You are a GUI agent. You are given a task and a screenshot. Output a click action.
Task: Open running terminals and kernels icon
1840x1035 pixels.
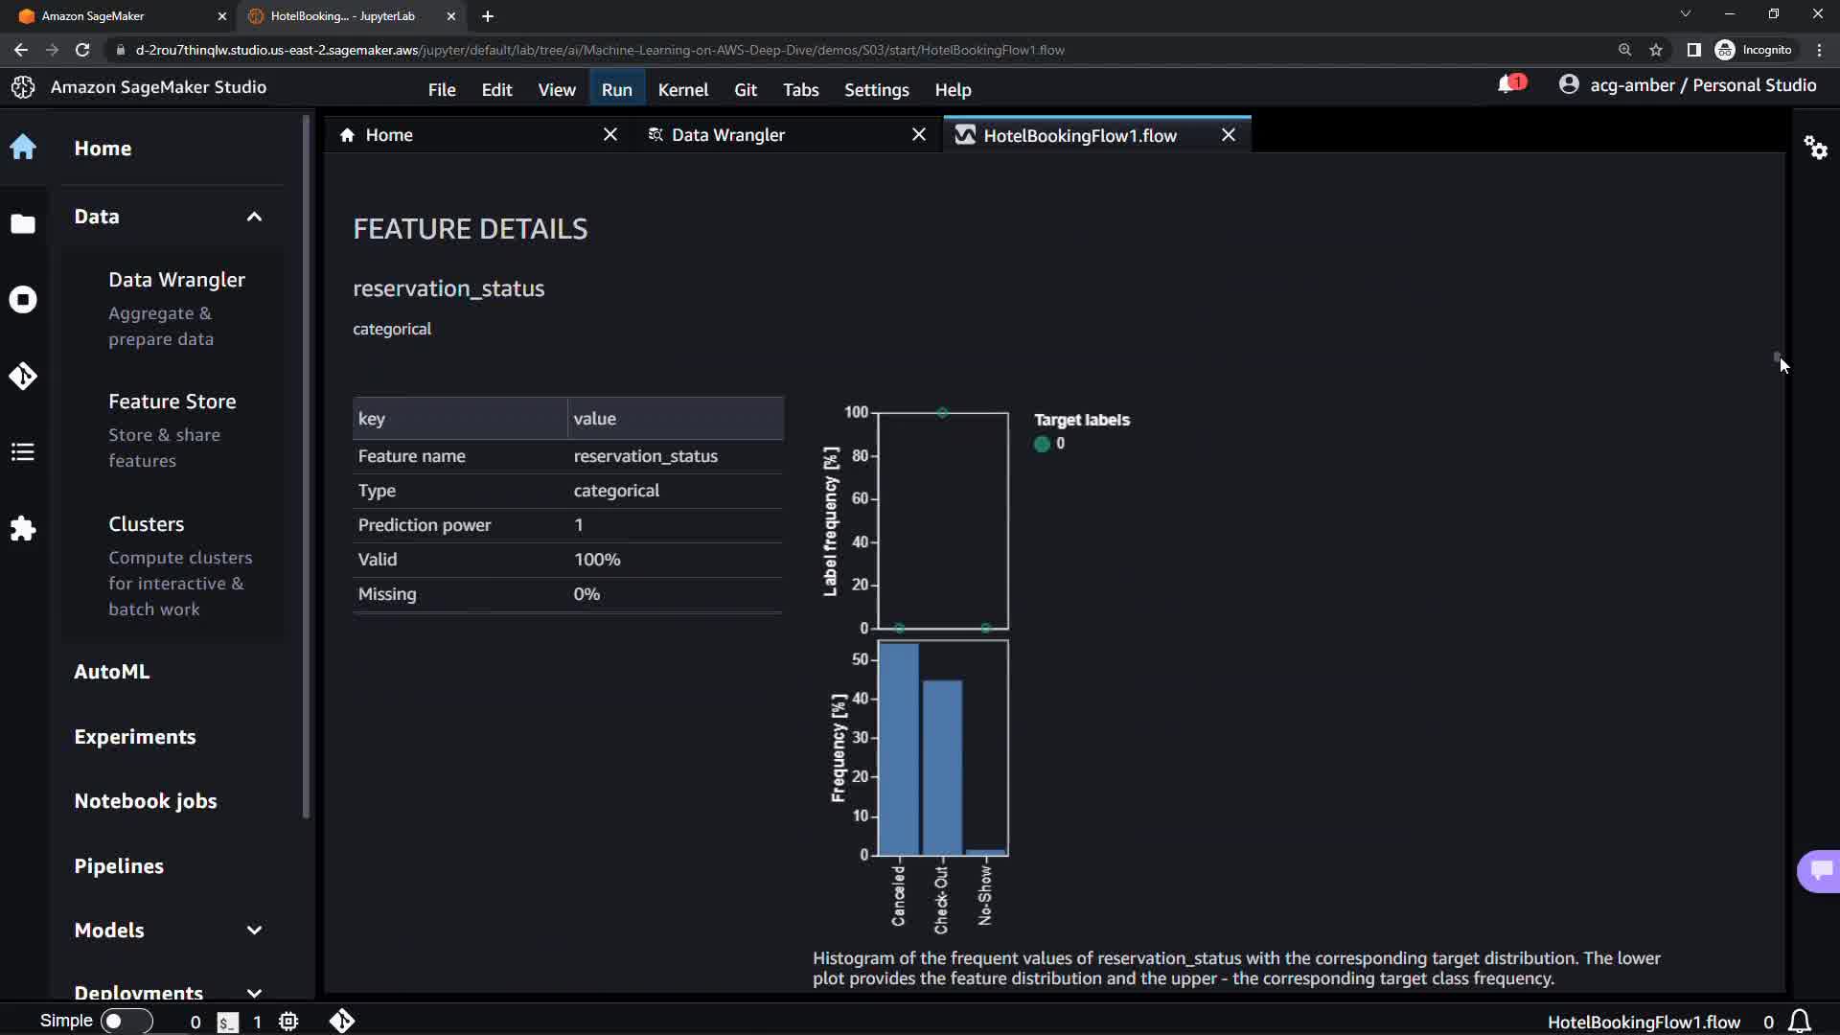(x=23, y=300)
